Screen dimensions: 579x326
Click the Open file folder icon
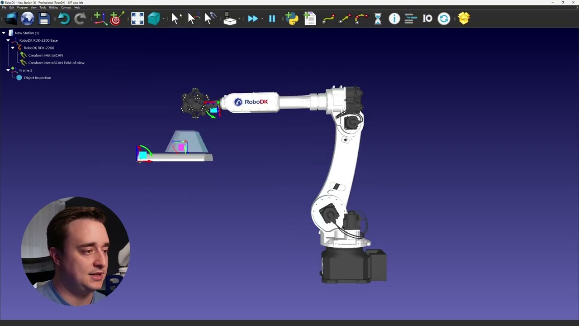[x=11, y=19]
